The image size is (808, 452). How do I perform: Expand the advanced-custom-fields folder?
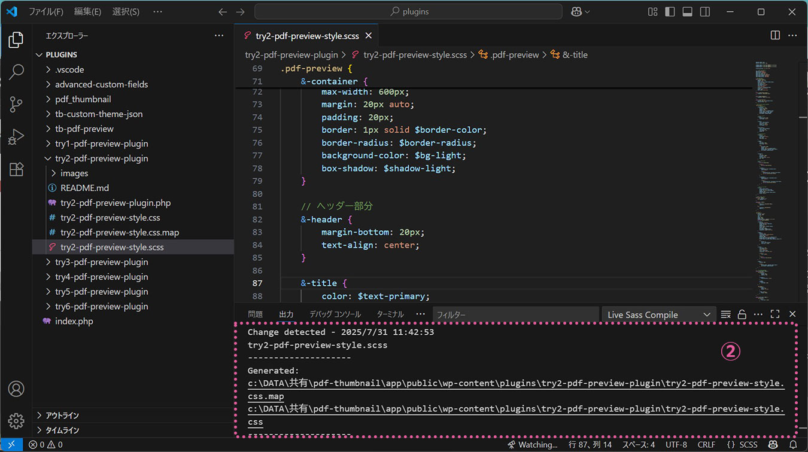133,84
